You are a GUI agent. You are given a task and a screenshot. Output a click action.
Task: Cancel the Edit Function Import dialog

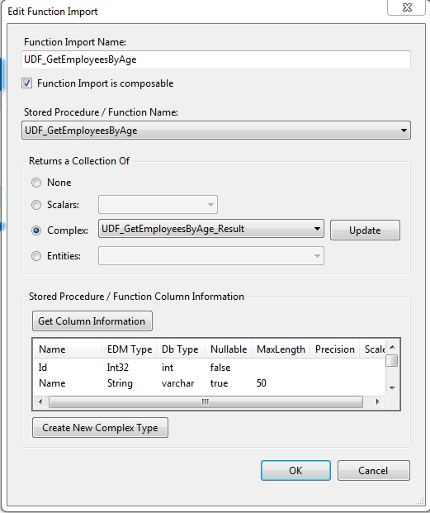[374, 471]
